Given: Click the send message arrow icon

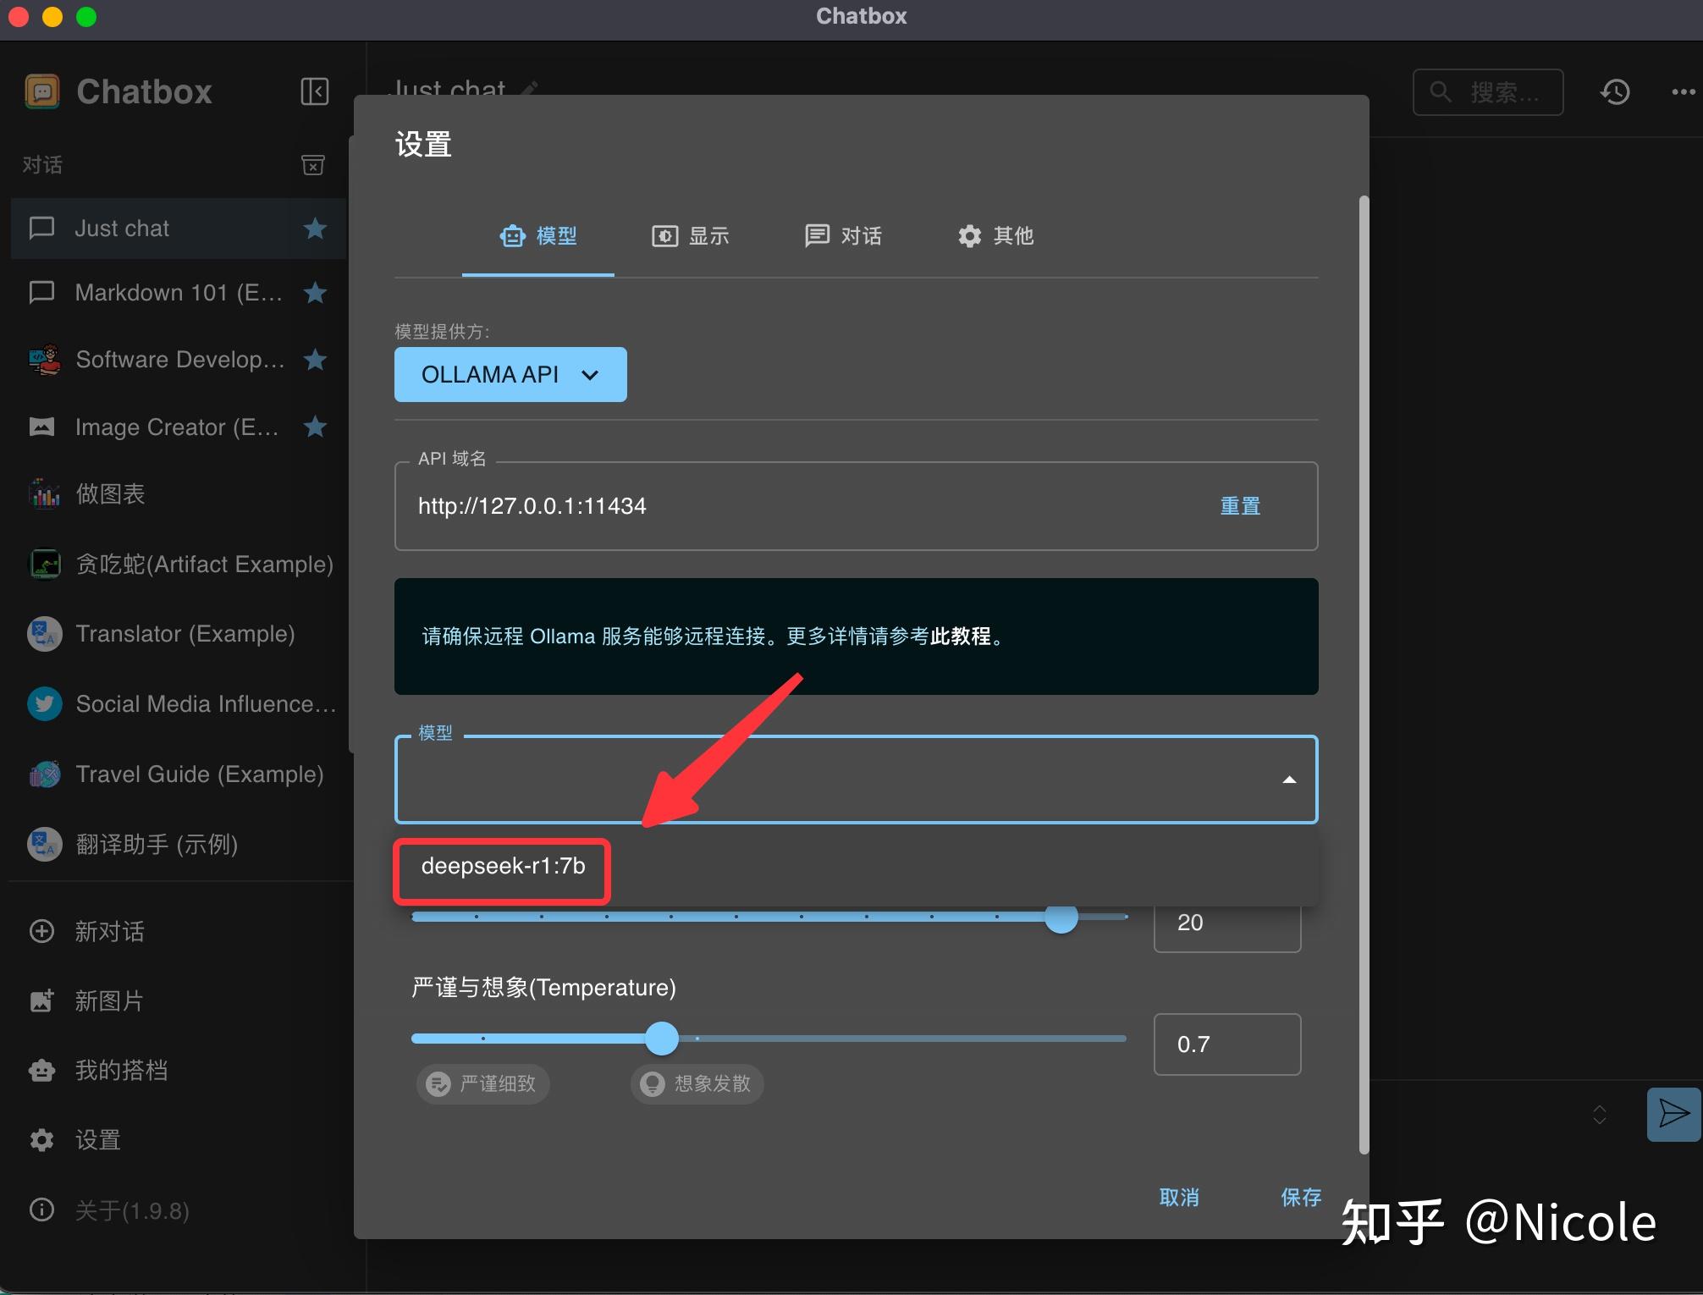Looking at the screenshot, I should tap(1673, 1114).
